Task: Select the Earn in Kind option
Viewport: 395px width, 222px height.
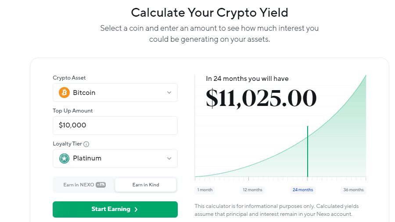Action: tap(146, 185)
